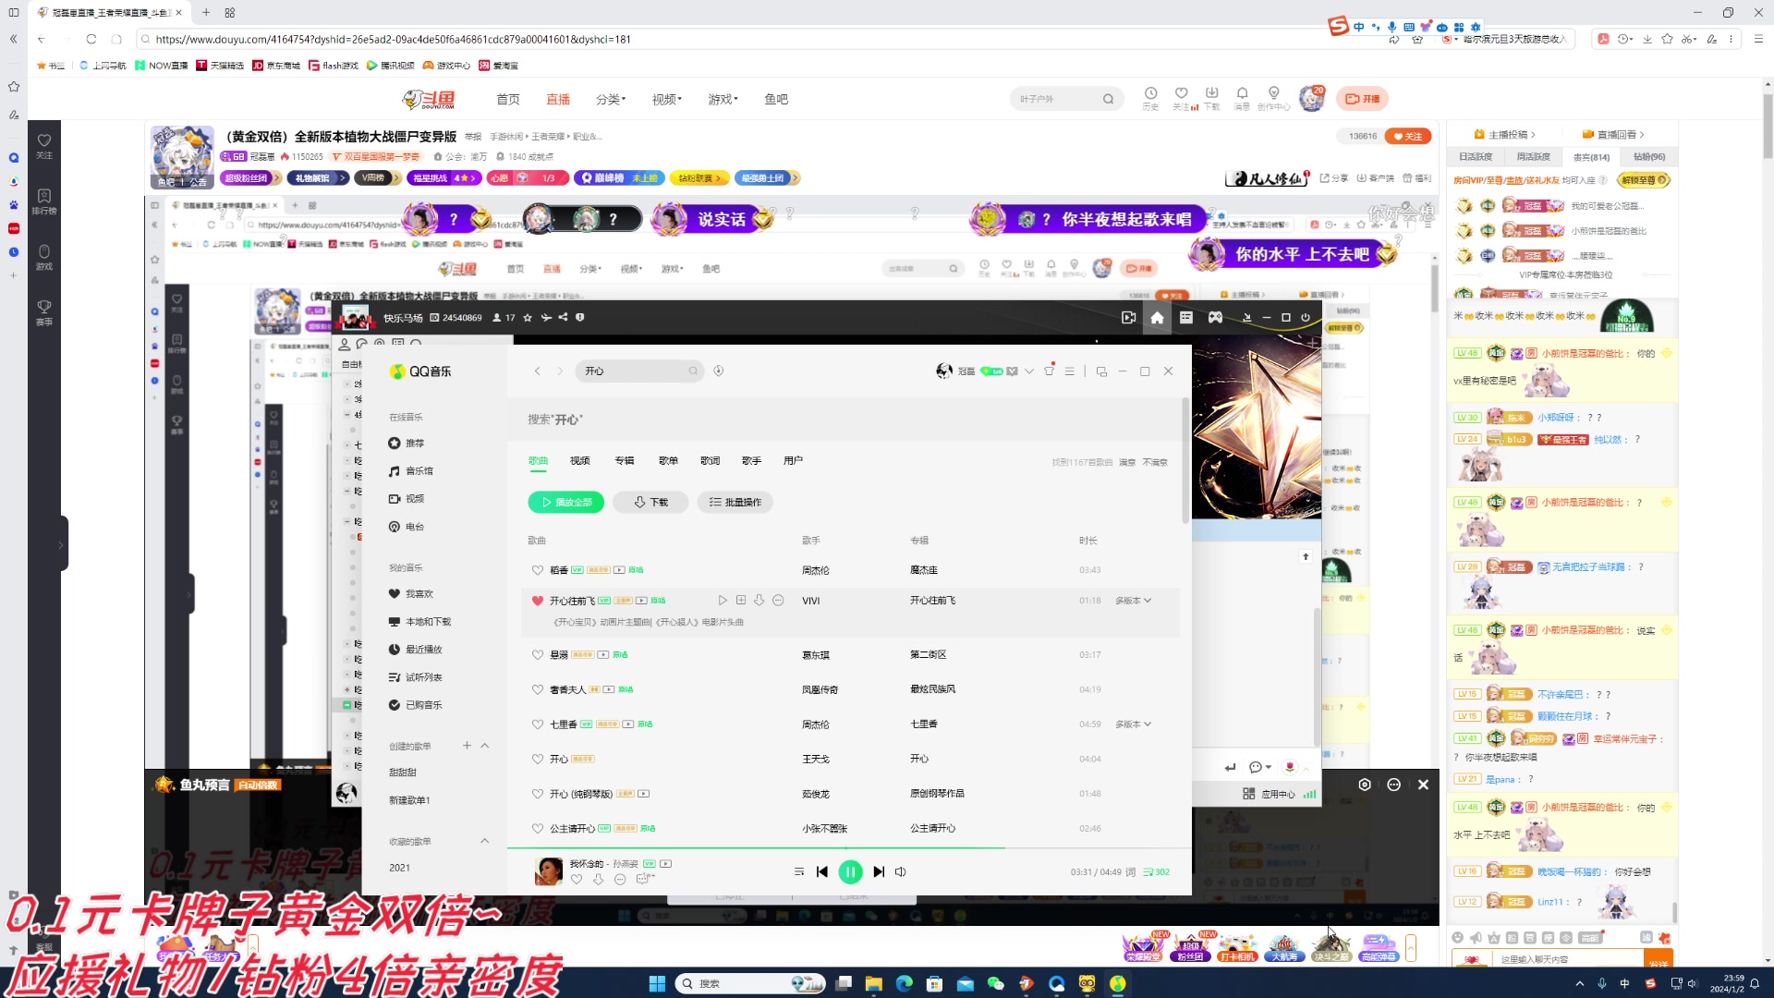Collapse the 收藏的歌单 section
This screenshot has width=1774, height=998.
tap(485, 841)
